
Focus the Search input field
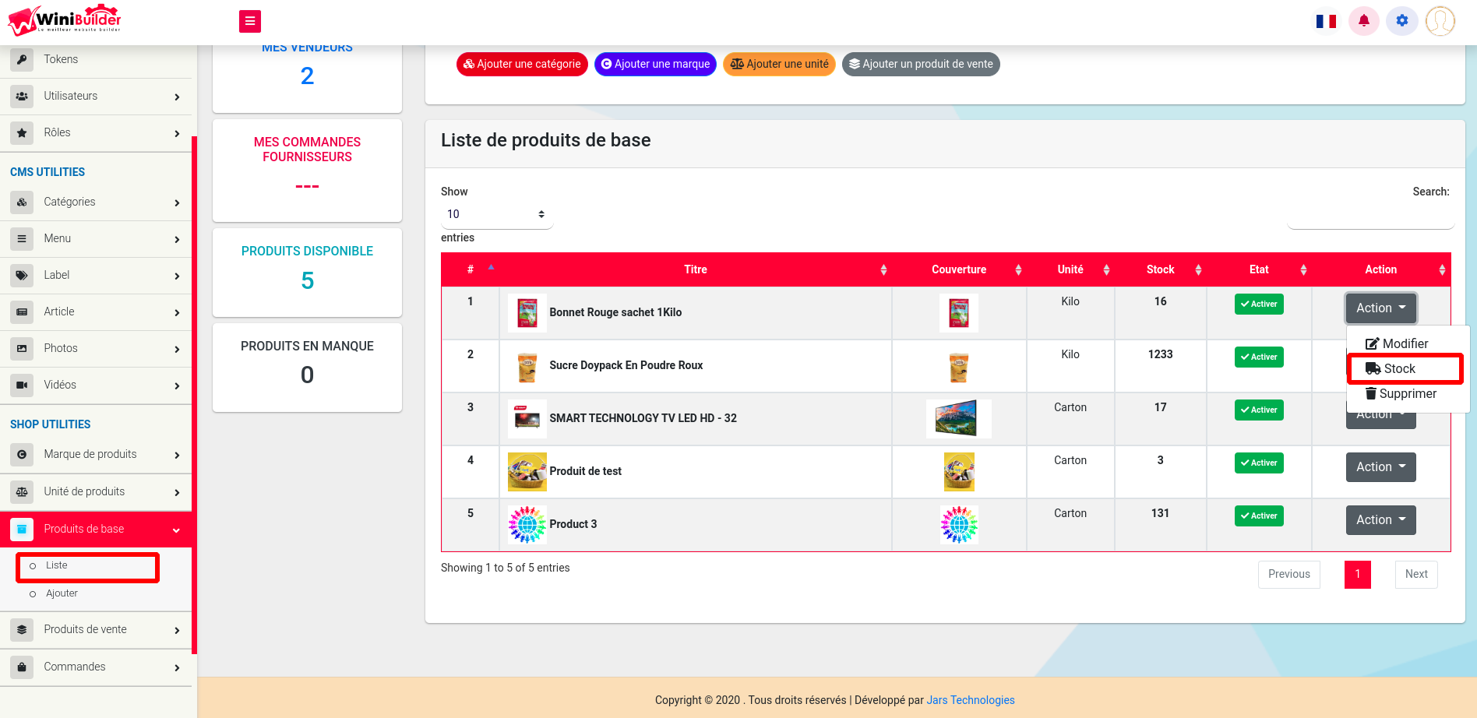[1370, 214]
